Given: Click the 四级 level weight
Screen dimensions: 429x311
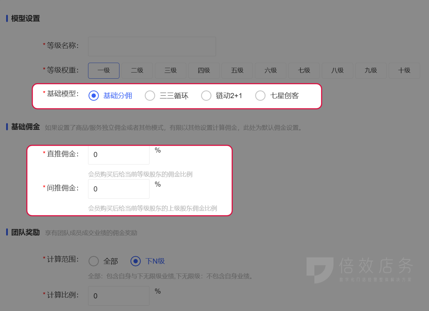Looking at the screenshot, I should tap(204, 71).
